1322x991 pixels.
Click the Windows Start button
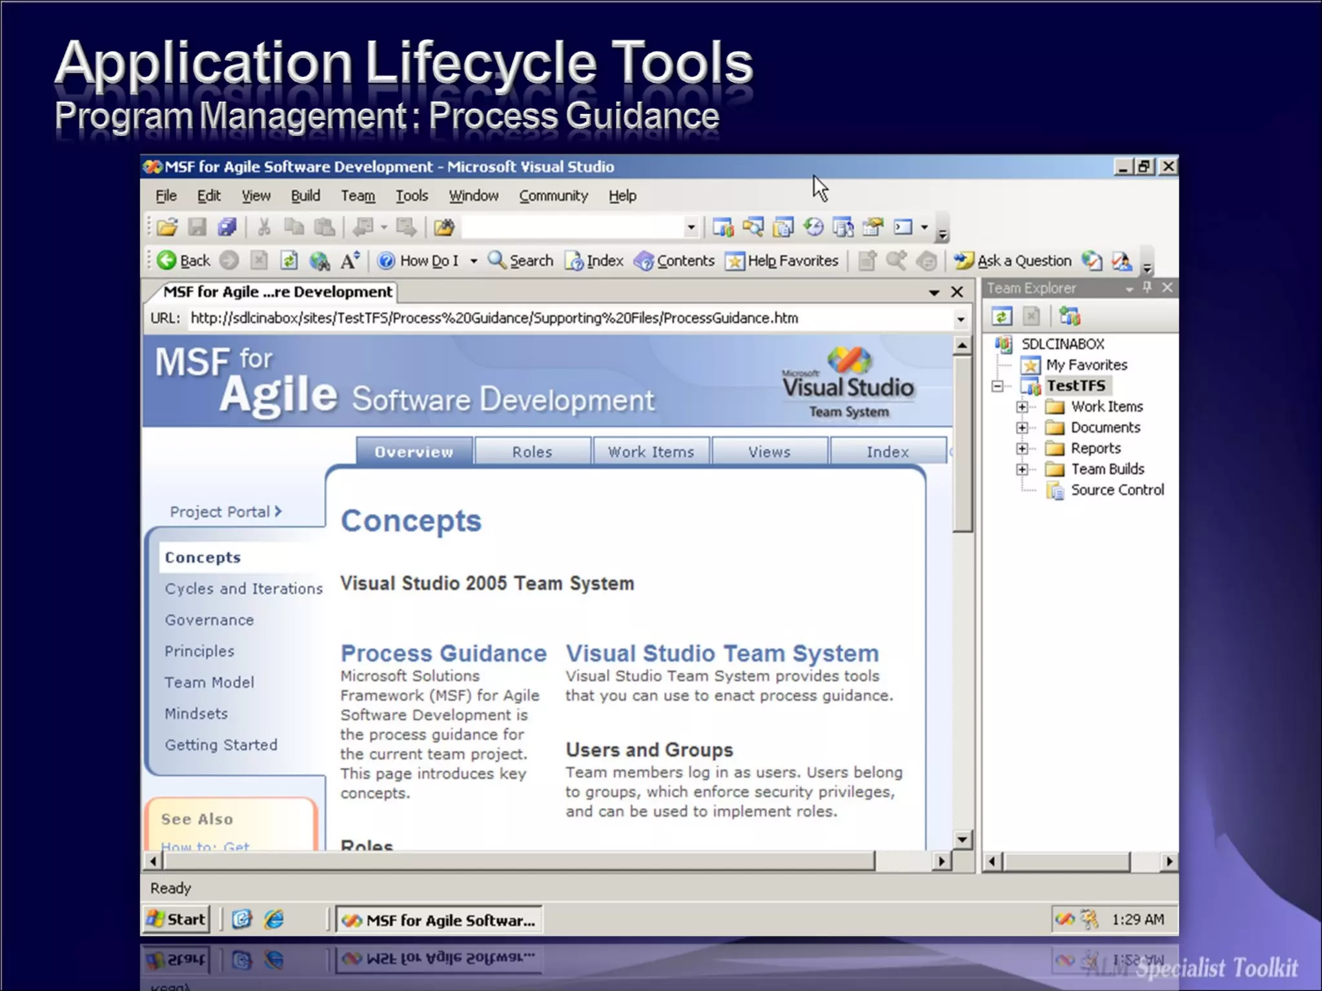[176, 919]
